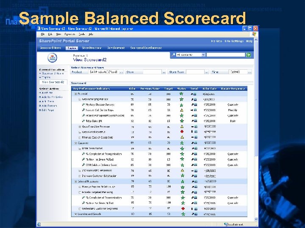Click yellow triangle for Minimize Cost of Goods Sold
The image size is (305, 228).
click(x=182, y=137)
